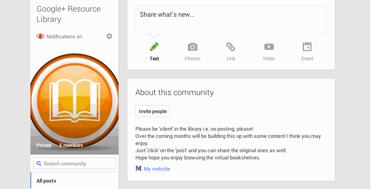Choose the camera Photos icon
The width and height of the screenshot is (372, 189).
click(x=192, y=47)
